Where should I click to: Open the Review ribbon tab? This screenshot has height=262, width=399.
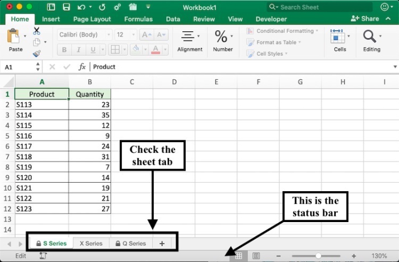pos(204,19)
